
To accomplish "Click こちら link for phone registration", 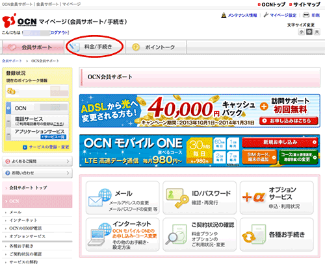I will 58,124.
